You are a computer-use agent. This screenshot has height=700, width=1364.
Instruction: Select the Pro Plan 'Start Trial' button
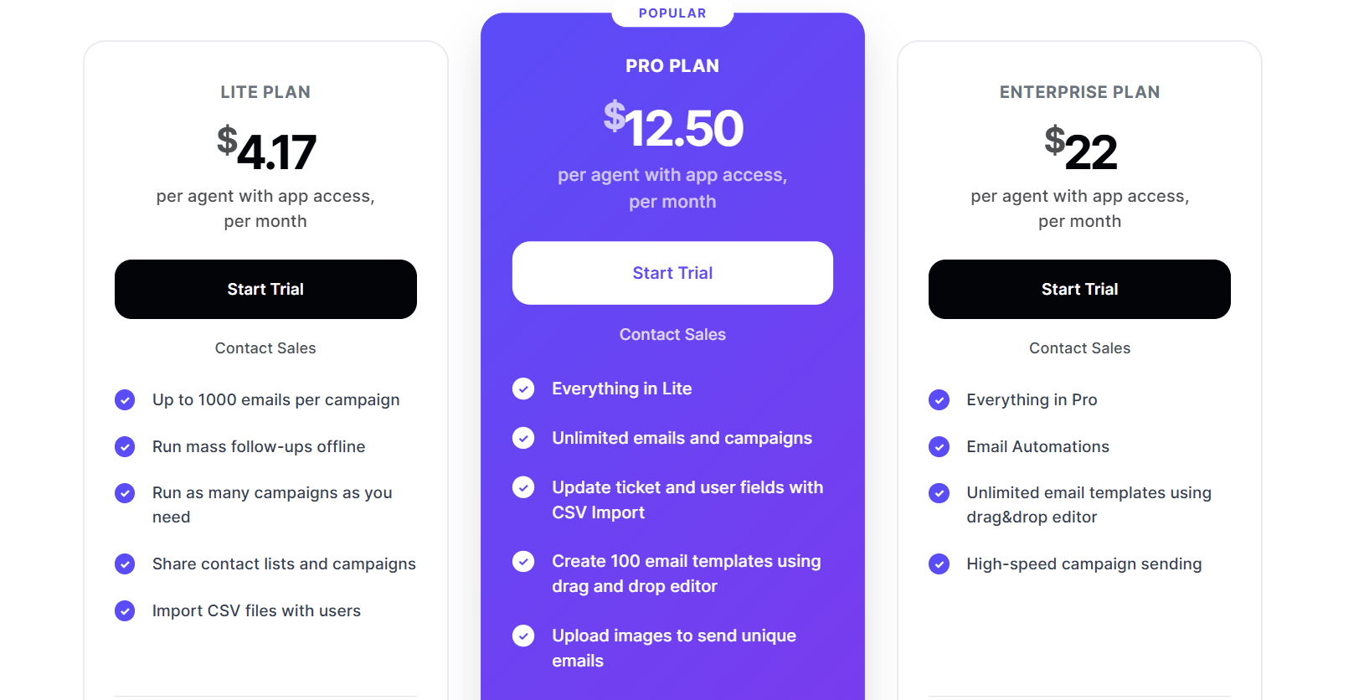(672, 273)
